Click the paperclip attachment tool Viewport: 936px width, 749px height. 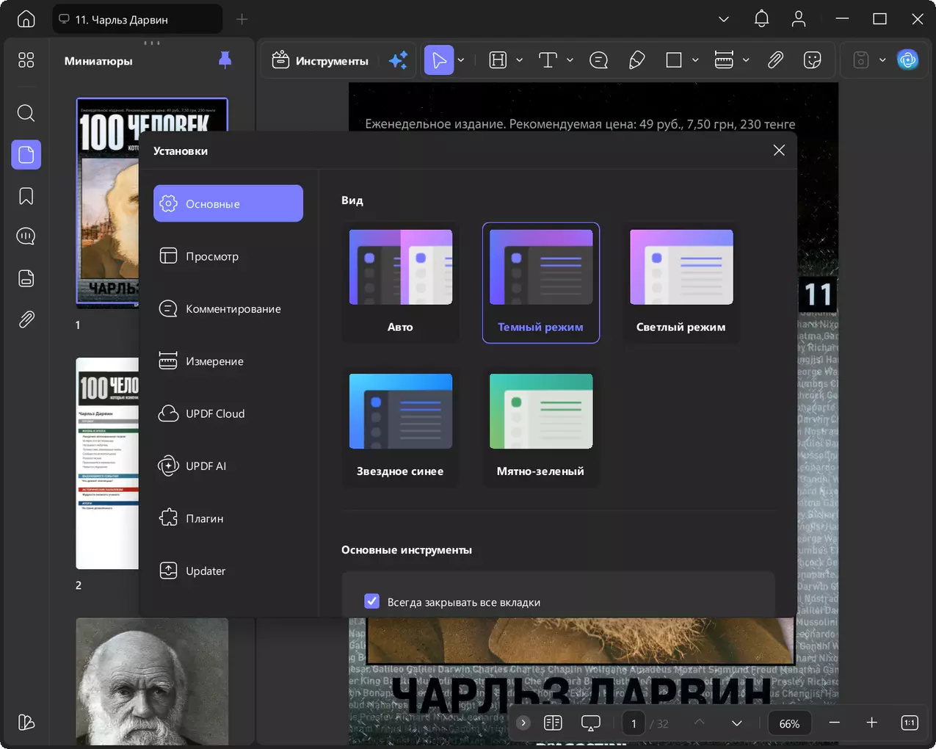pos(775,60)
